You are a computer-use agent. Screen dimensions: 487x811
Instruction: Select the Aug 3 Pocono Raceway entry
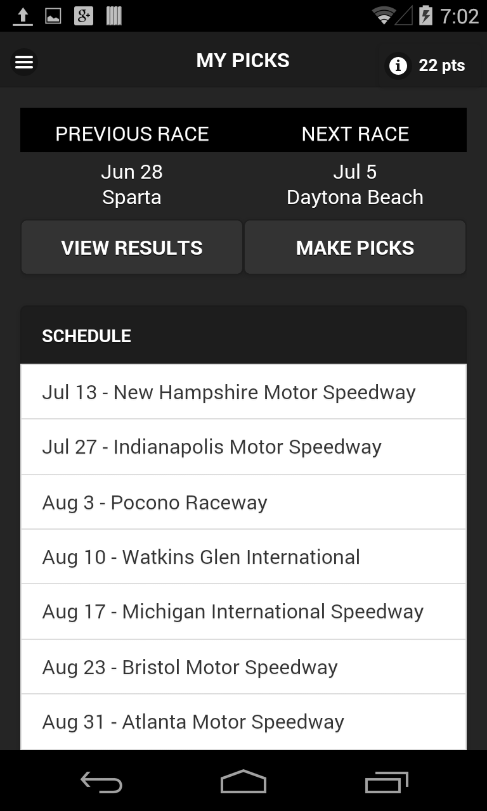(243, 502)
